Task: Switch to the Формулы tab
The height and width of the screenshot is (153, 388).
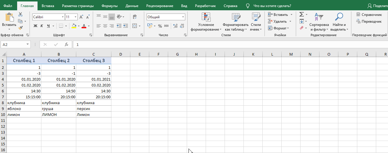Action: click(109, 6)
